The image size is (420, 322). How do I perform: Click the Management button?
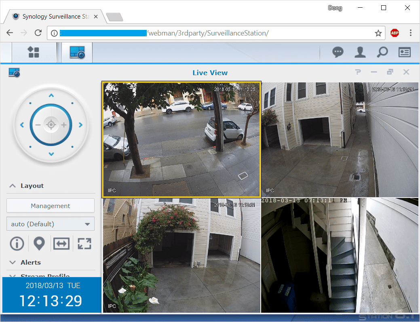pyautogui.click(x=51, y=206)
